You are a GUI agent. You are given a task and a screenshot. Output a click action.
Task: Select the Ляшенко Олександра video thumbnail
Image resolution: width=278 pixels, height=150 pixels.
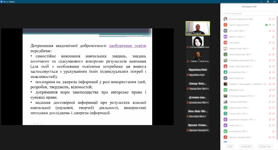pyautogui.click(x=198, y=56)
